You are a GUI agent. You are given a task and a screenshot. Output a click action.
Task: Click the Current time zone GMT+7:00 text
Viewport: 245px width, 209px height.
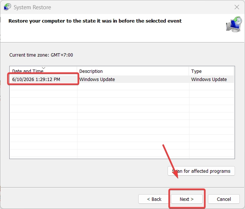[41, 55]
